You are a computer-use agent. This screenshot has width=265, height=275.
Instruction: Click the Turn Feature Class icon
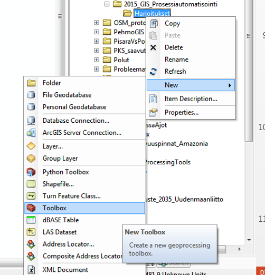(x=31, y=196)
